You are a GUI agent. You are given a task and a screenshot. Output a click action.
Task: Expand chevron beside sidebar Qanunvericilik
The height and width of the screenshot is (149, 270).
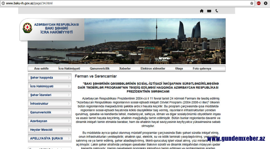pyautogui.click(x=69, y=112)
